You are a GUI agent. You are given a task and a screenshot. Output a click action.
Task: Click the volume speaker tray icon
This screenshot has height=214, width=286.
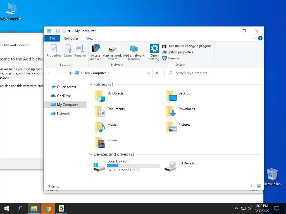(250, 208)
